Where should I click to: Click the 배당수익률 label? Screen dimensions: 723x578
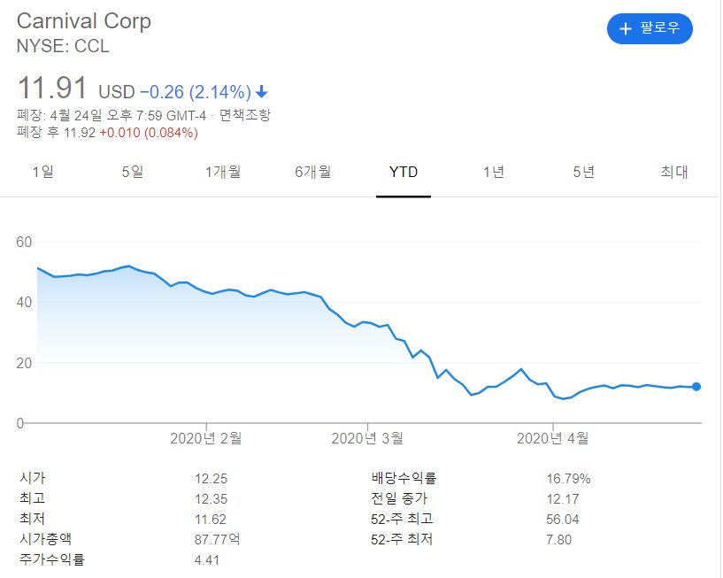point(404,478)
